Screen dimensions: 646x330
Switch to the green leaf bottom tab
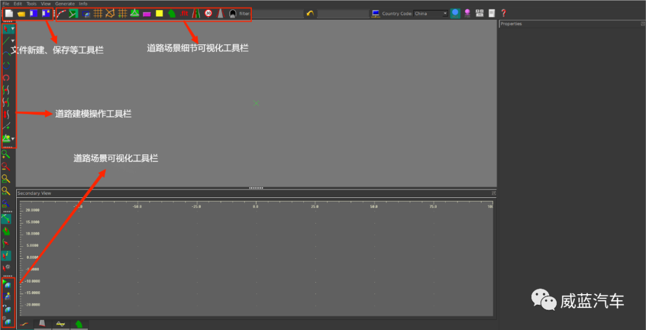click(x=80, y=324)
